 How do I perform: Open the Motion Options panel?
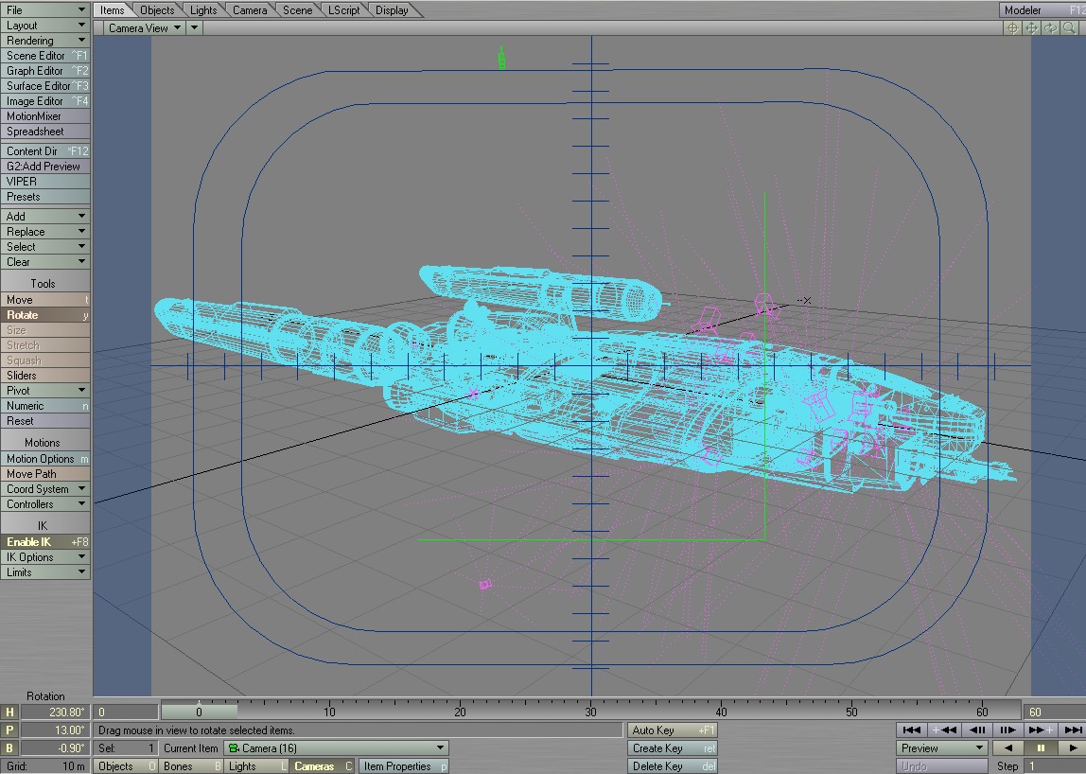(45, 459)
